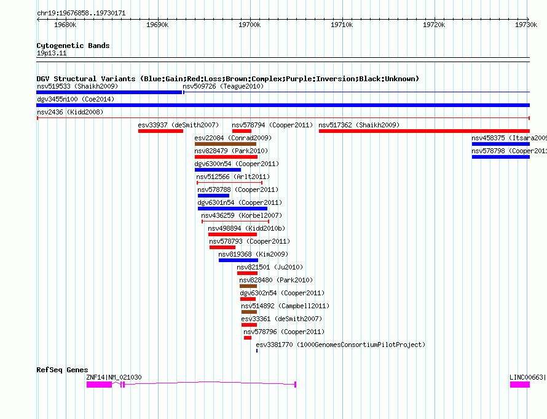Click the esv22084 (Conrad2009) brown complex bar
The image size is (547, 419).
(x=226, y=144)
